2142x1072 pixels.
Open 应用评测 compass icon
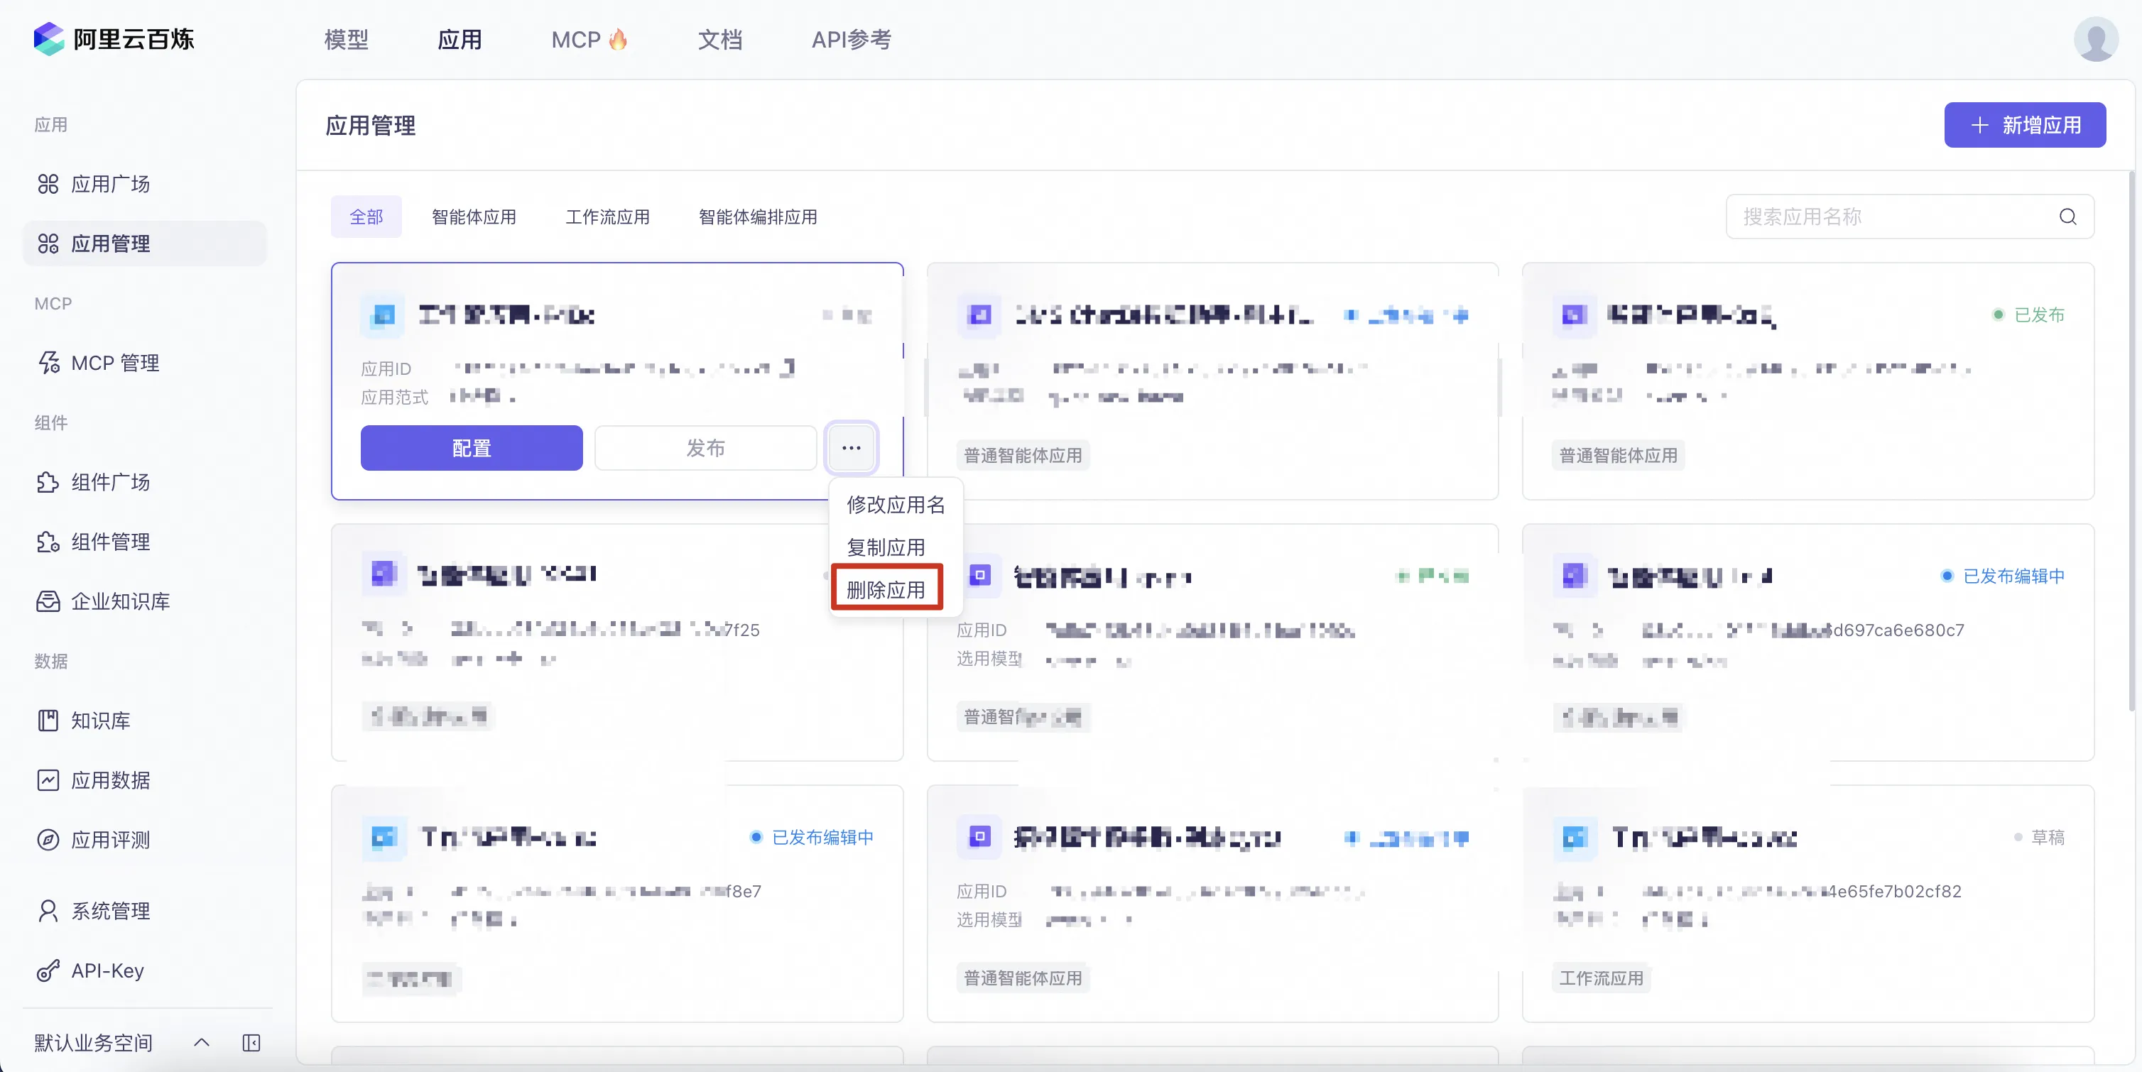point(48,839)
